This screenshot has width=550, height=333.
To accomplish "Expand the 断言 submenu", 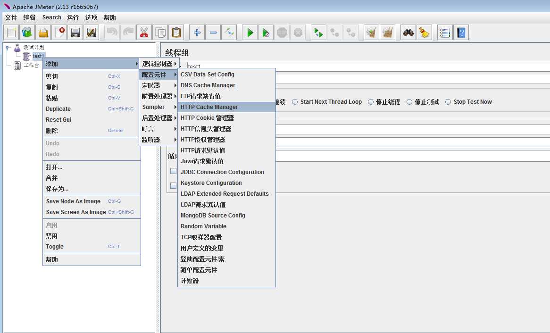I will pyautogui.click(x=159, y=129).
